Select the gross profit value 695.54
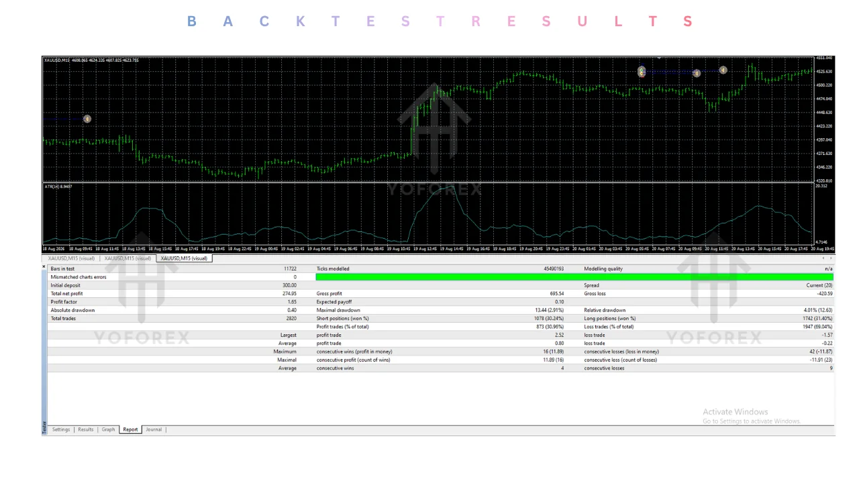 556,293
